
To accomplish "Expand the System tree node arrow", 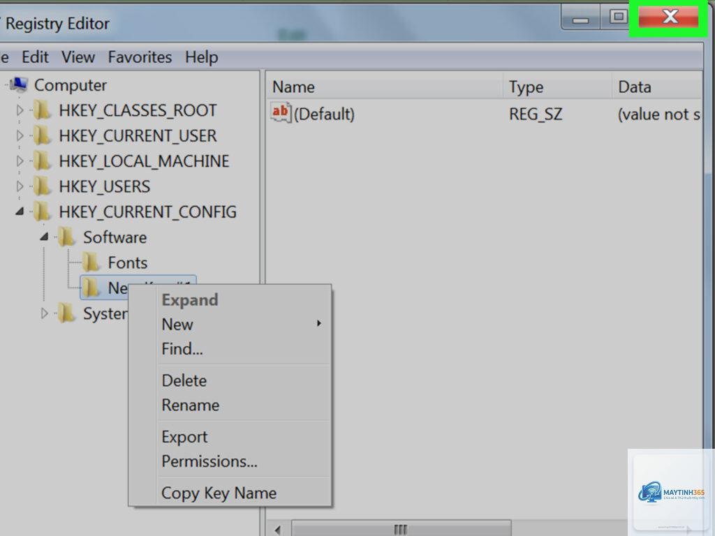I will click(x=44, y=313).
